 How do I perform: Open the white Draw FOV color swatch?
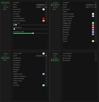[44, 9]
